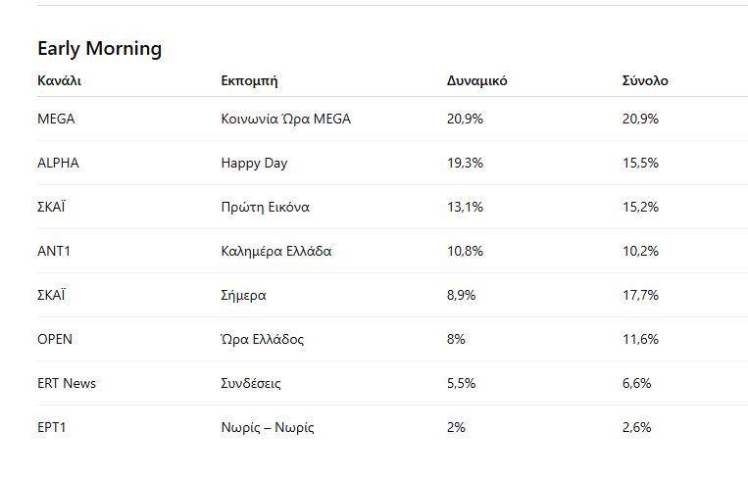Click the ANT1 channel cell

pos(54,251)
